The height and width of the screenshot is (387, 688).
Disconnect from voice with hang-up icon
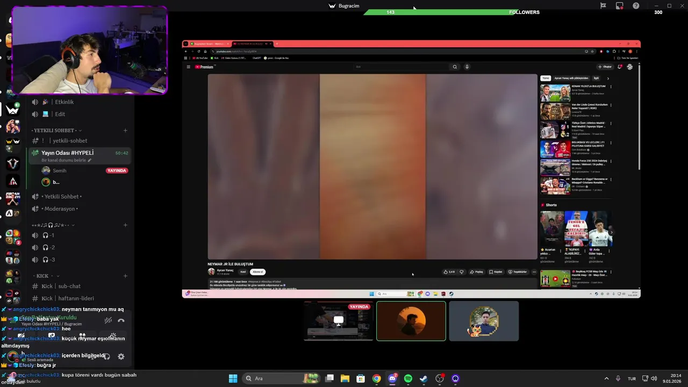121,320
